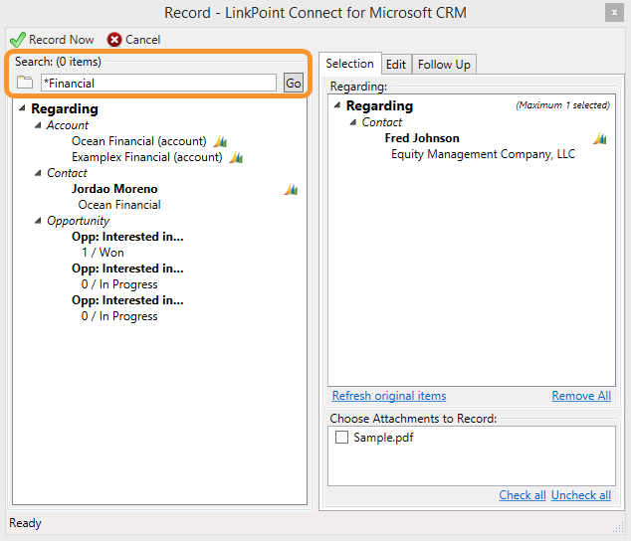Click the green Record Now checkmark icon
Screen dimensions: 631x542
pyautogui.click(x=18, y=40)
